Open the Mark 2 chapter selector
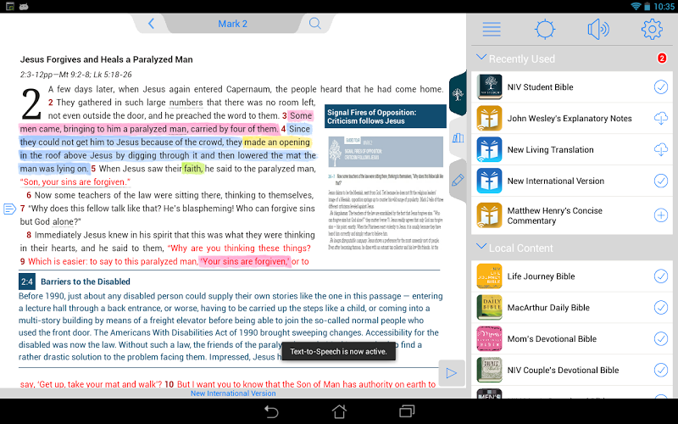The image size is (678, 424). (x=232, y=24)
